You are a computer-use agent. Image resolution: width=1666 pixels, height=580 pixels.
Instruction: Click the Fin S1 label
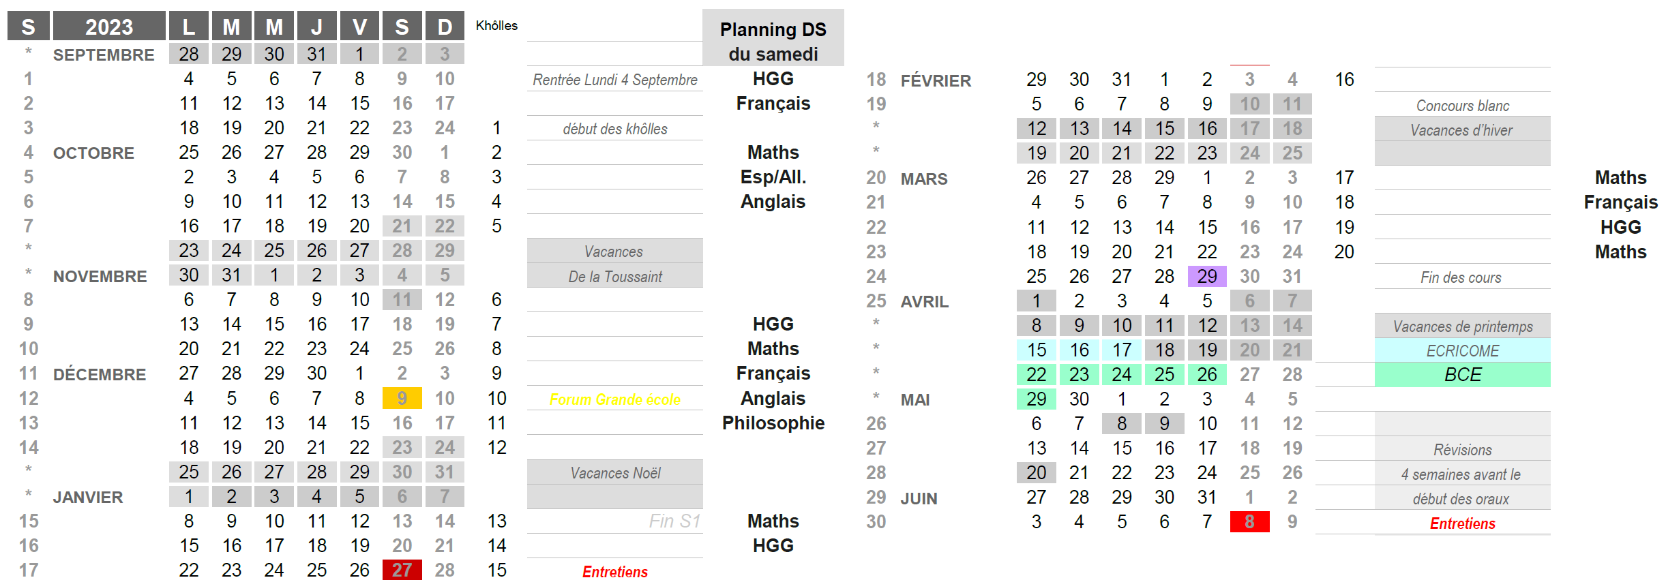pyautogui.click(x=674, y=521)
